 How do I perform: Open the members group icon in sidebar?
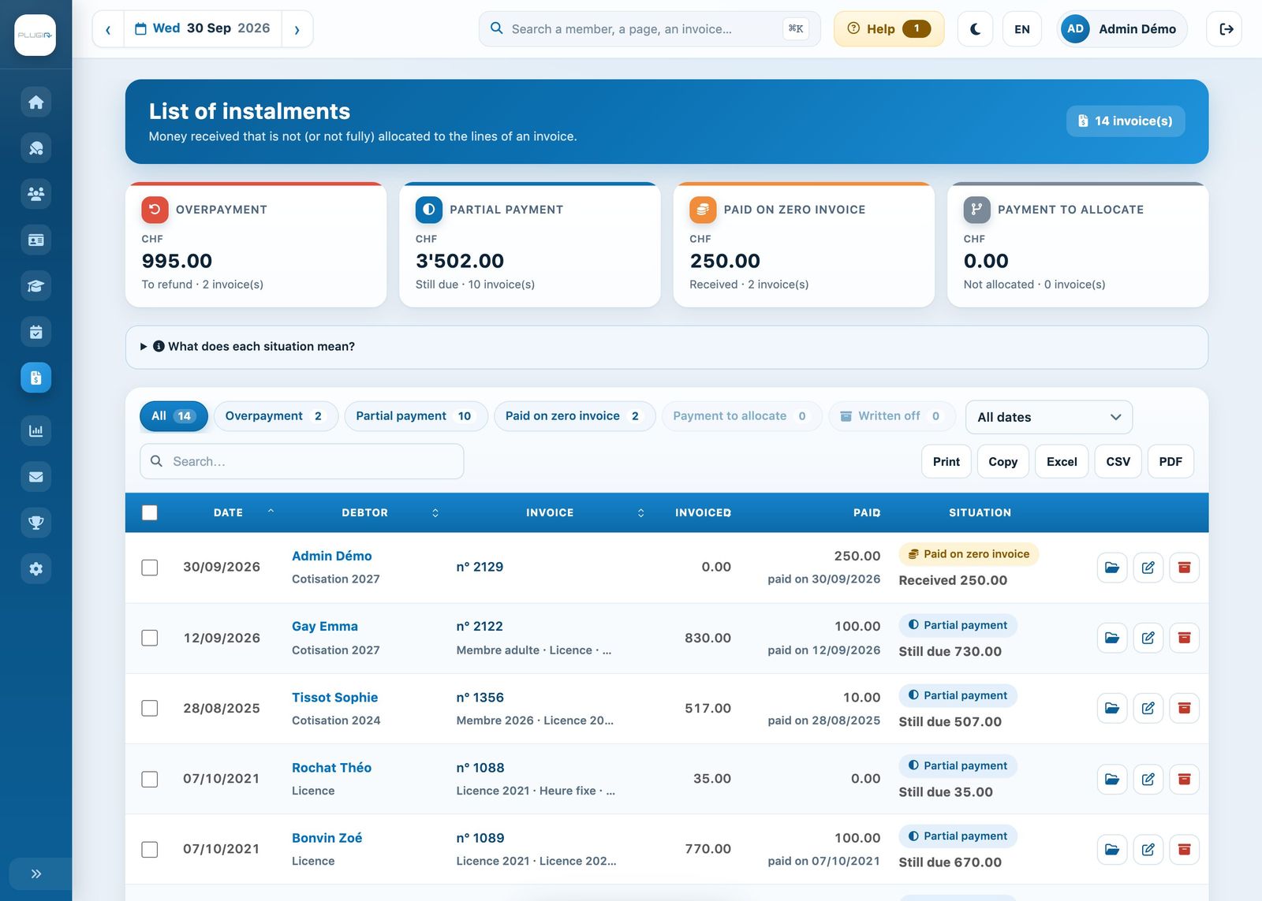coord(35,194)
